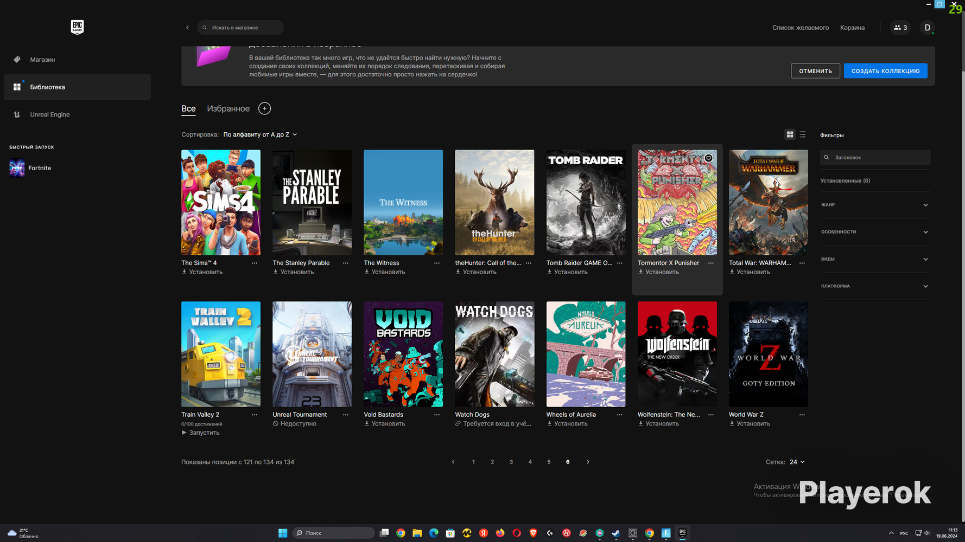Open options menu for Tomb Raider GAME

click(x=620, y=263)
